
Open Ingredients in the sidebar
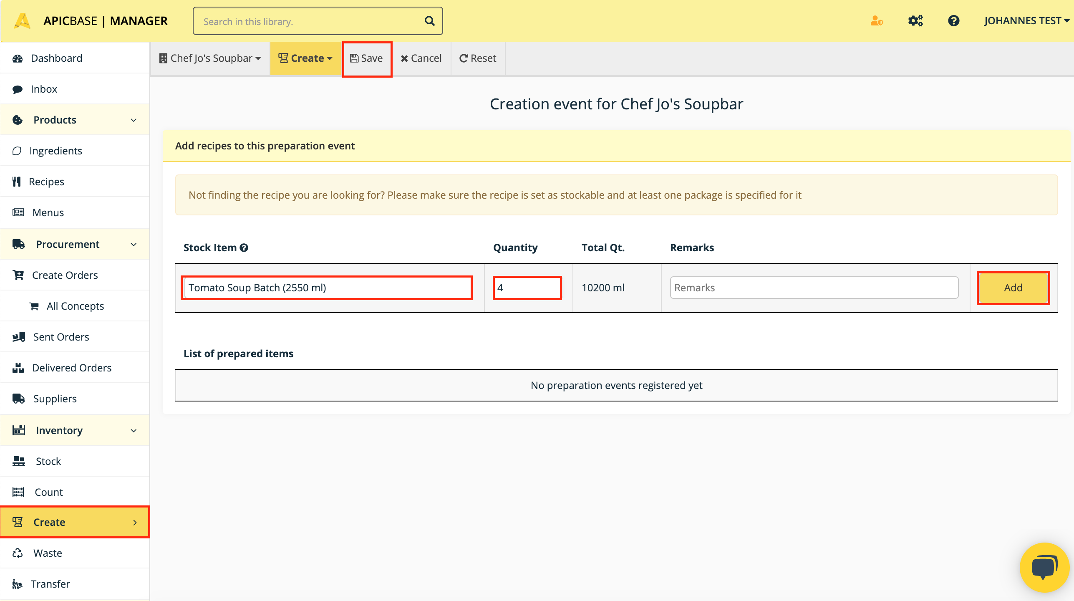coord(75,151)
